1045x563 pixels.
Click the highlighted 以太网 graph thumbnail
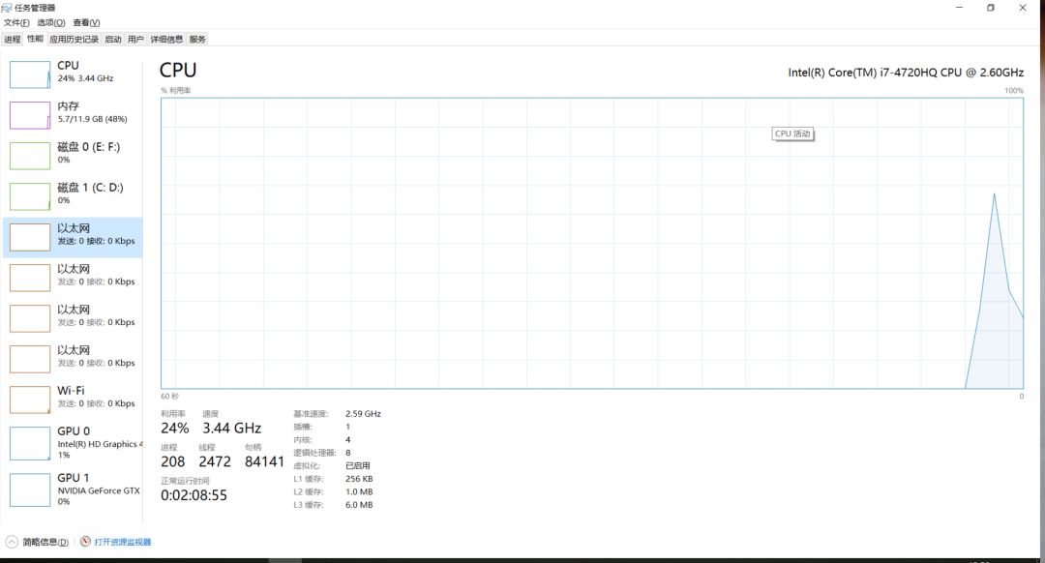click(30, 237)
